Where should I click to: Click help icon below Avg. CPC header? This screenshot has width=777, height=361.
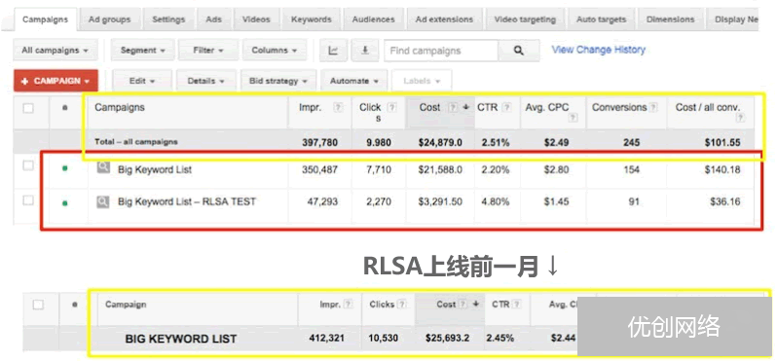pyautogui.click(x=573, y=118)
